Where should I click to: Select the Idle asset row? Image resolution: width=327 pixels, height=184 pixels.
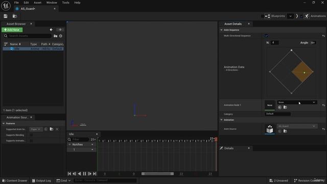pyautogui.click(x=33, y=49)
